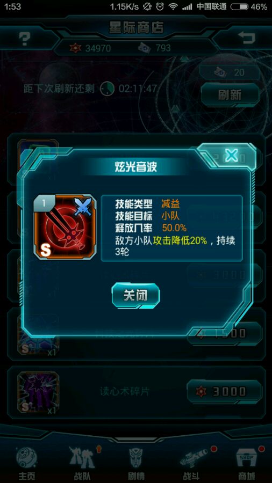
Task: Open the 主页 home tab
Action: coord(27,463)
